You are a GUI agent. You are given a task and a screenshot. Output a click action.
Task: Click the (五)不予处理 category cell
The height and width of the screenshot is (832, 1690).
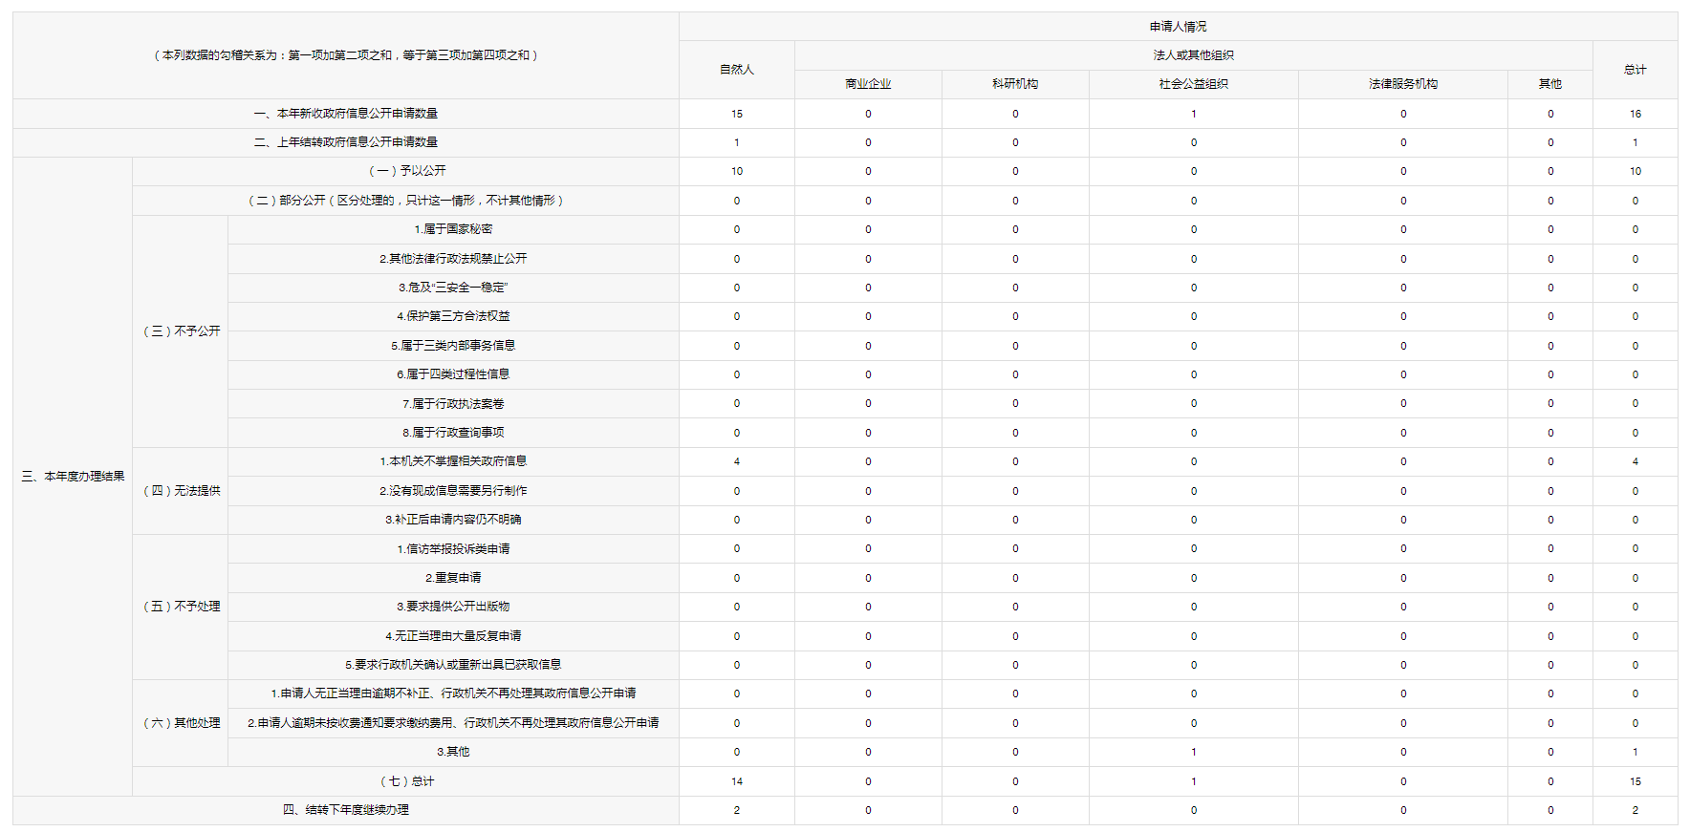pyautogui.click(x=181, y=607)
